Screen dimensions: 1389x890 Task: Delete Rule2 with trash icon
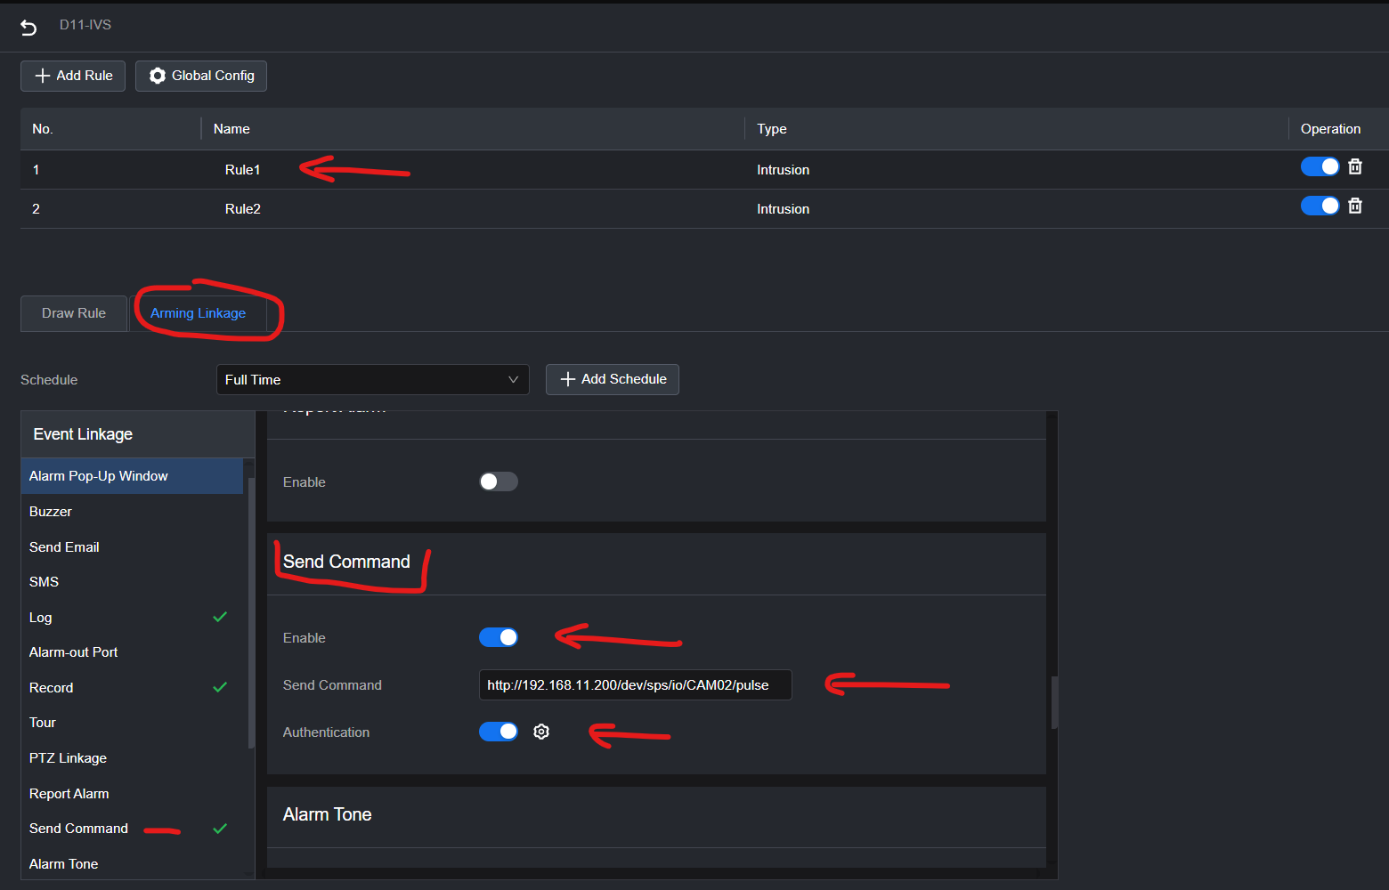tap(1354, 206)
